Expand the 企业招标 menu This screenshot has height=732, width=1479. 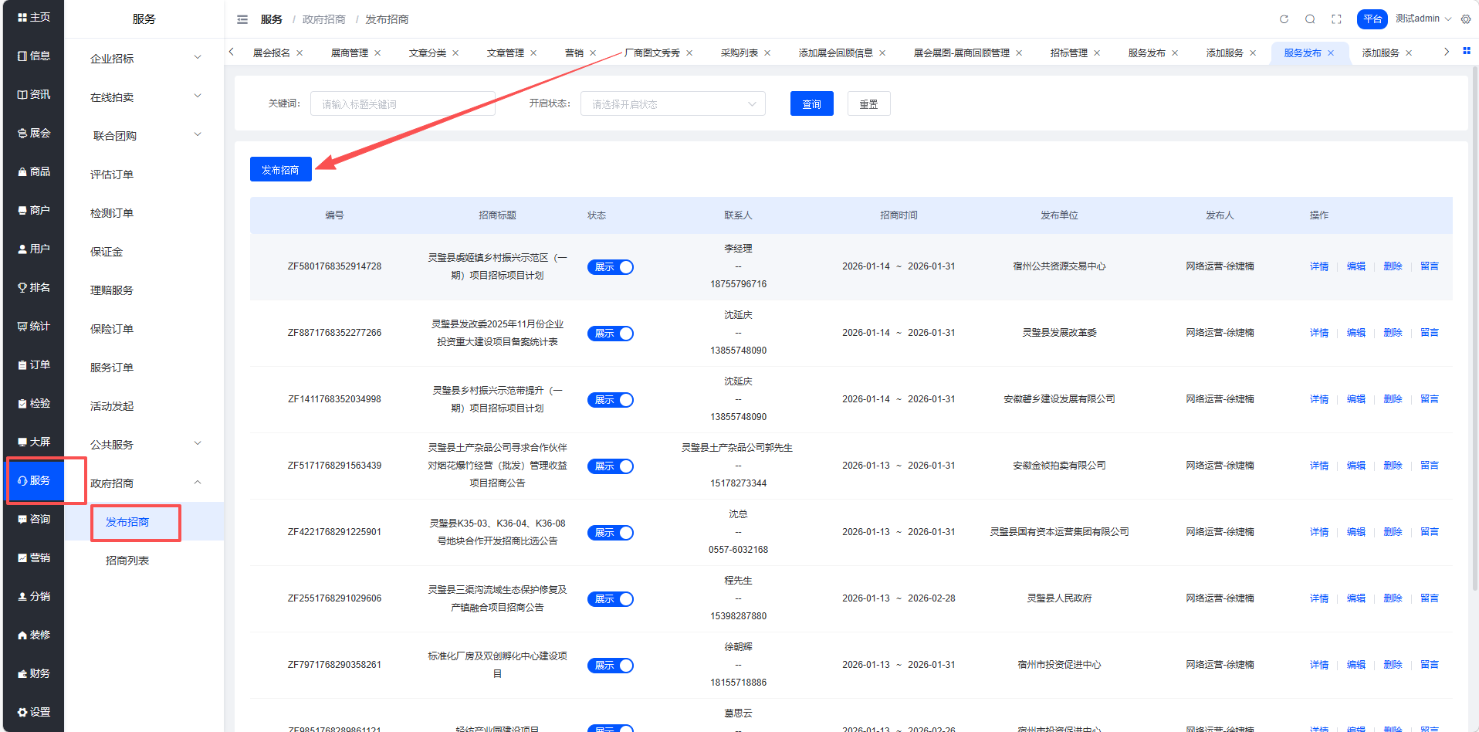click(144, 58)
